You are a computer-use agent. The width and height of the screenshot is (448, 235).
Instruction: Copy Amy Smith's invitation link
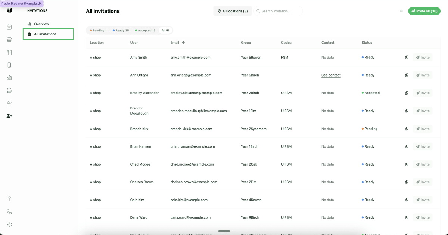[x=407, y=58]
